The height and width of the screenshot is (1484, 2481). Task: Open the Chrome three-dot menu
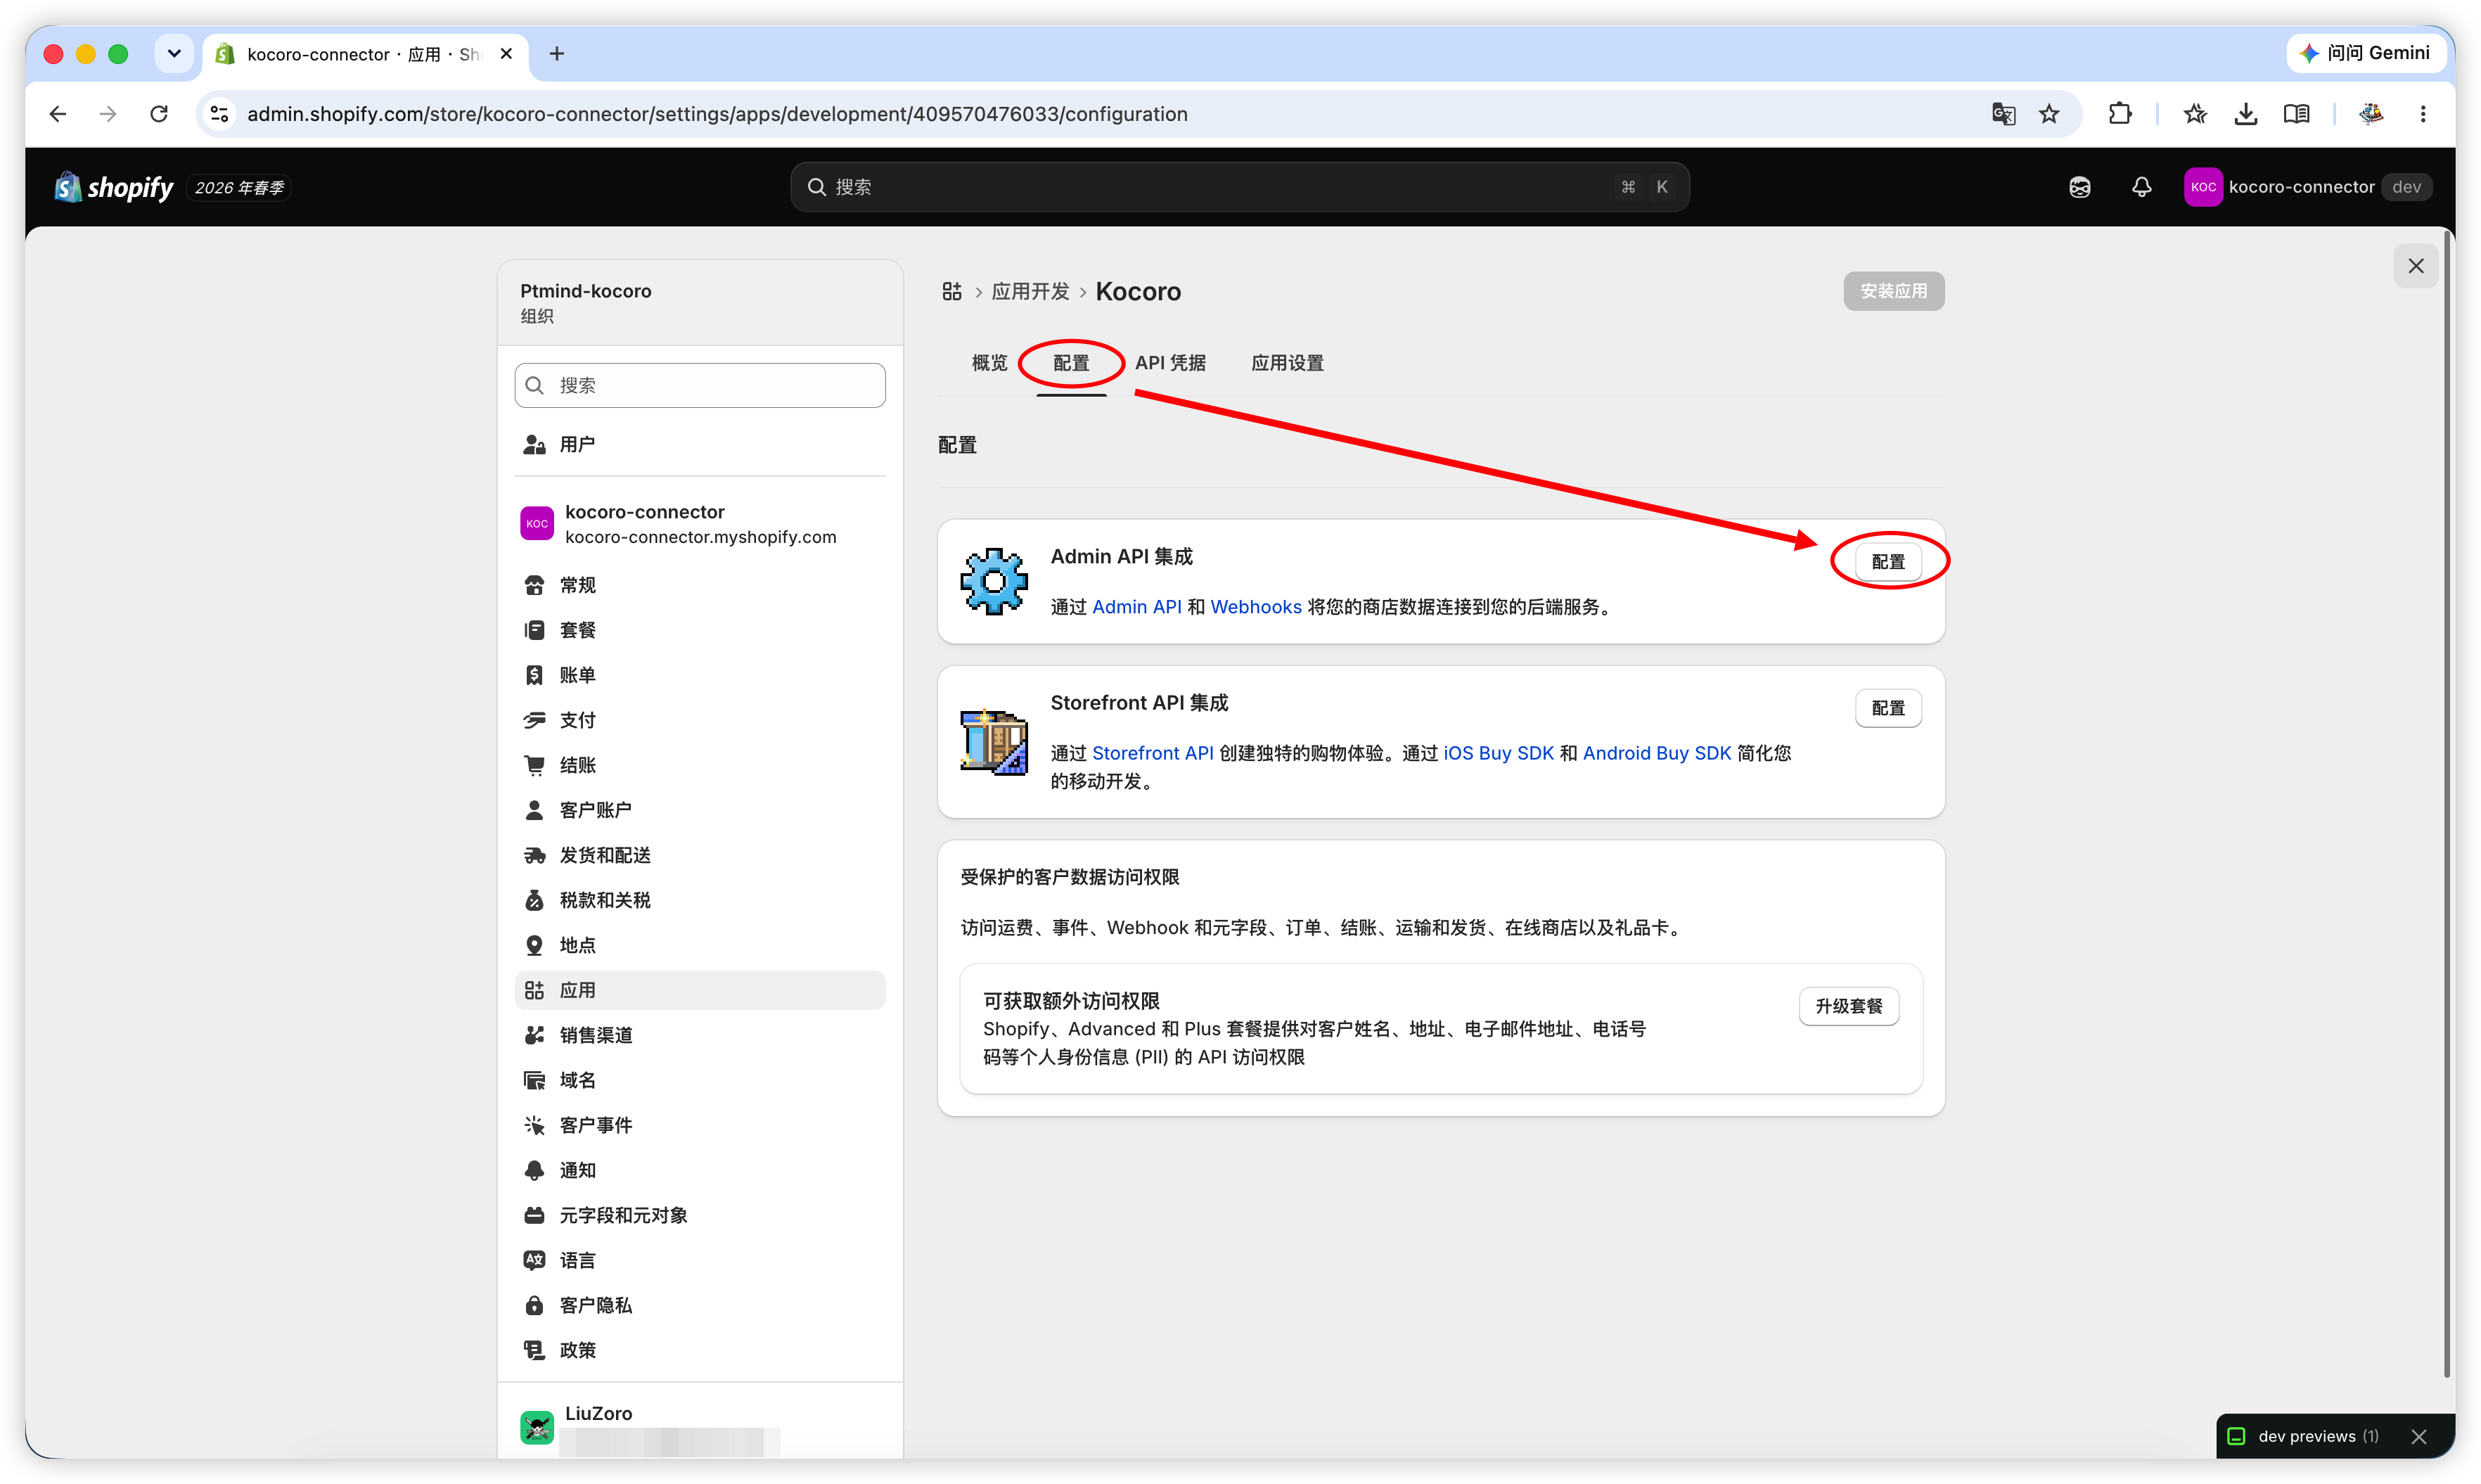(x=2422, y=114)
